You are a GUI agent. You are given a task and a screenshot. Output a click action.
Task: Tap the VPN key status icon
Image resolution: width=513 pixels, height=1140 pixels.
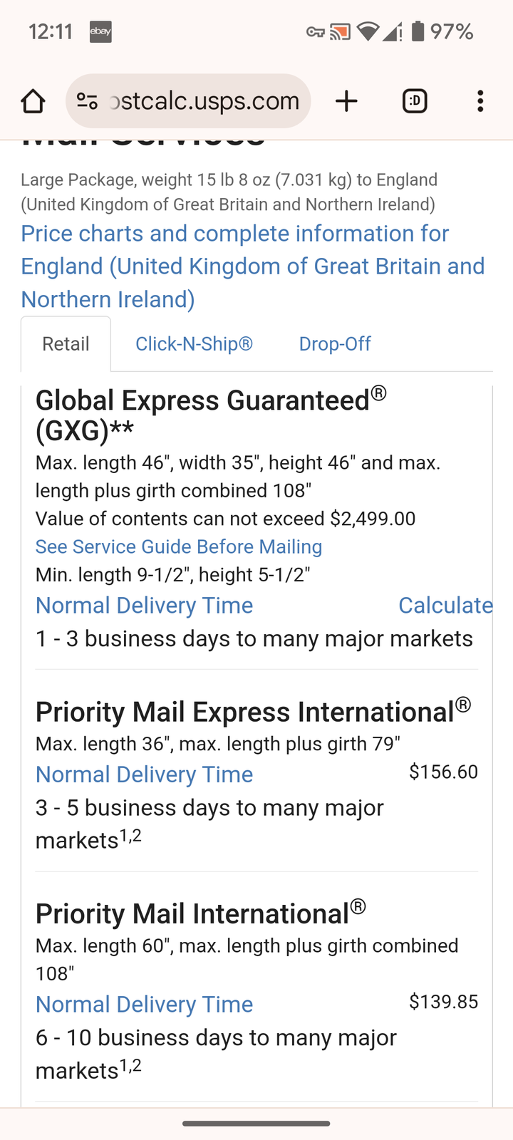pos(315,32)
